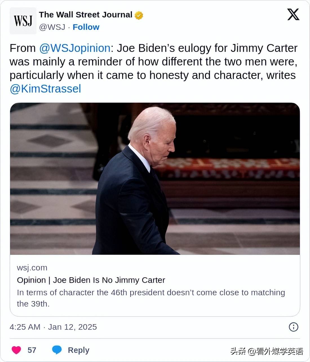Open the X logo icon

coord(293,14)
